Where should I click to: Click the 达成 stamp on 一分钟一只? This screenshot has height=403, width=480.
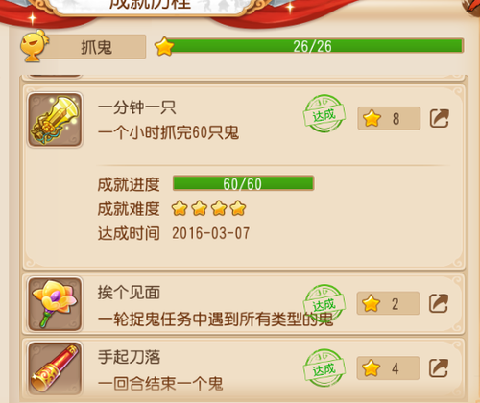324,114
